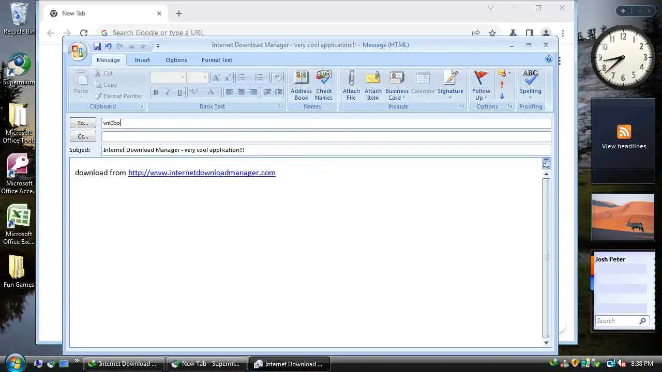Image resolution: width=662 pixels, height=372 pixels.
Task: Align text right in Basic Text
Action: pos(253,92)
